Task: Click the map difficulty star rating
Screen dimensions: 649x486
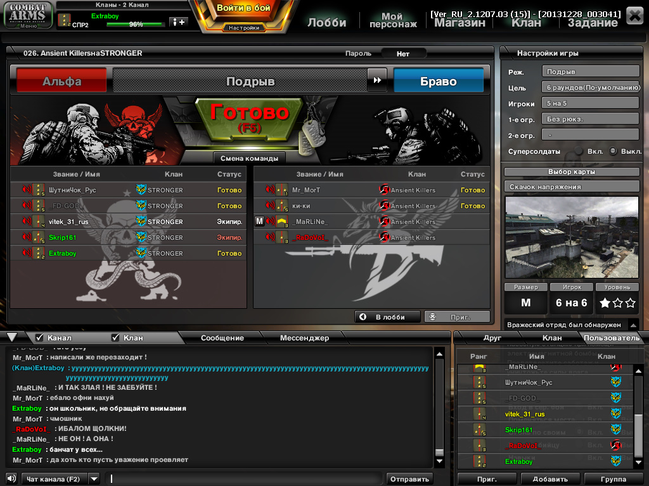Action: (617, 303)
